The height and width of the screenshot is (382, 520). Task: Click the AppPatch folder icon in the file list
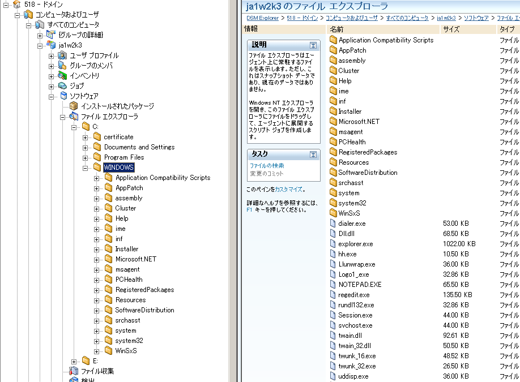pos(333,50)
